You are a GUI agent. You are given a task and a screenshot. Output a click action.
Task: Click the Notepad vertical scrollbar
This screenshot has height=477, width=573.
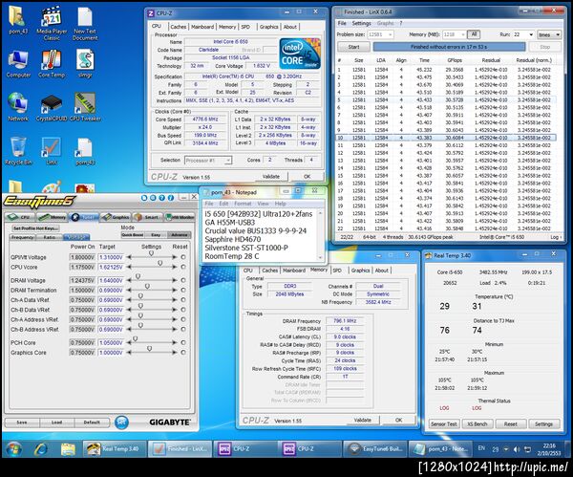point(321,235)
